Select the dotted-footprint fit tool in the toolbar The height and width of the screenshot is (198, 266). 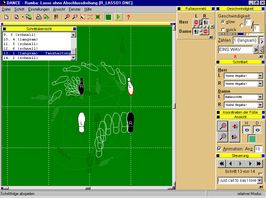90,17
